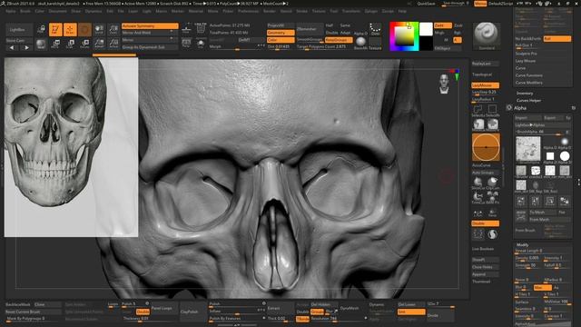Activate the Edit mode button
Image resolution: width=581 pixels, height=327 pixels.
tap(55, 29)
